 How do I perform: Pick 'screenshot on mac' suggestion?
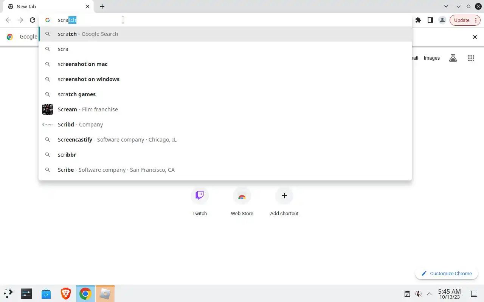225,64
